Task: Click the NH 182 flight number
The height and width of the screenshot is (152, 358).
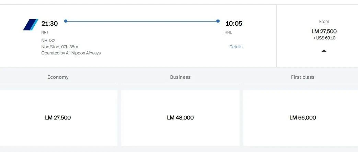Action: point(48,41)
